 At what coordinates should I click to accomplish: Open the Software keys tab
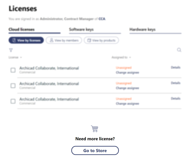click(x=81, y=30)
